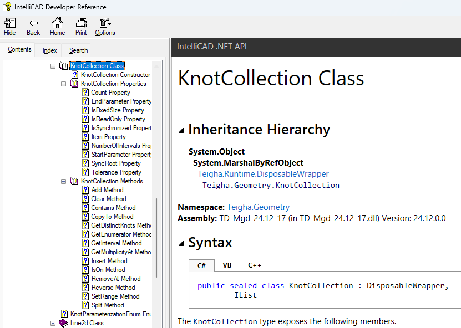This screenshot has width=461, height=328.
Task: Click the Count Property topic icon
Action: (85, 93)
